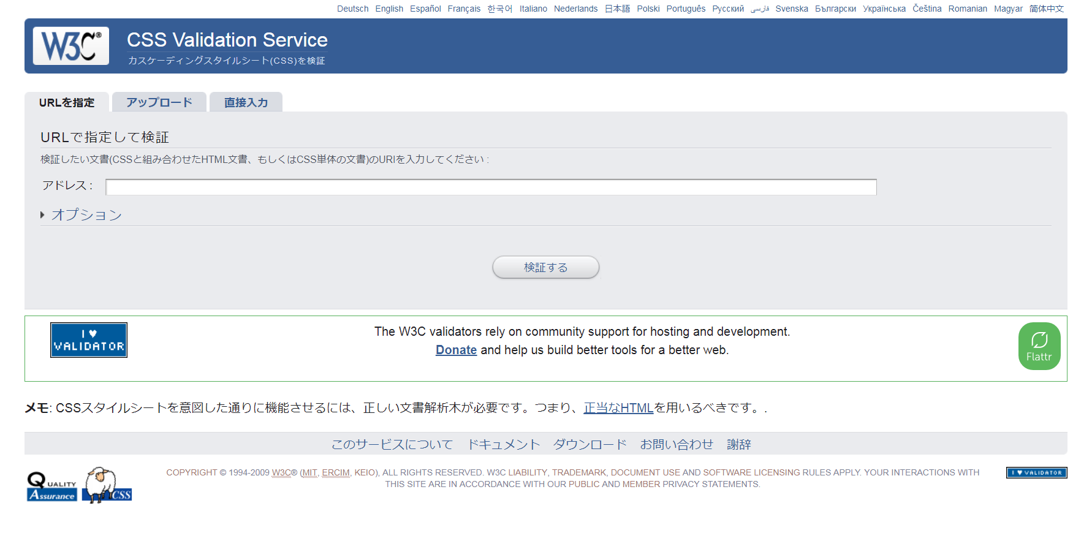
Task: Open the ドキュメント footer link
Action: click(x=503, y=444)
